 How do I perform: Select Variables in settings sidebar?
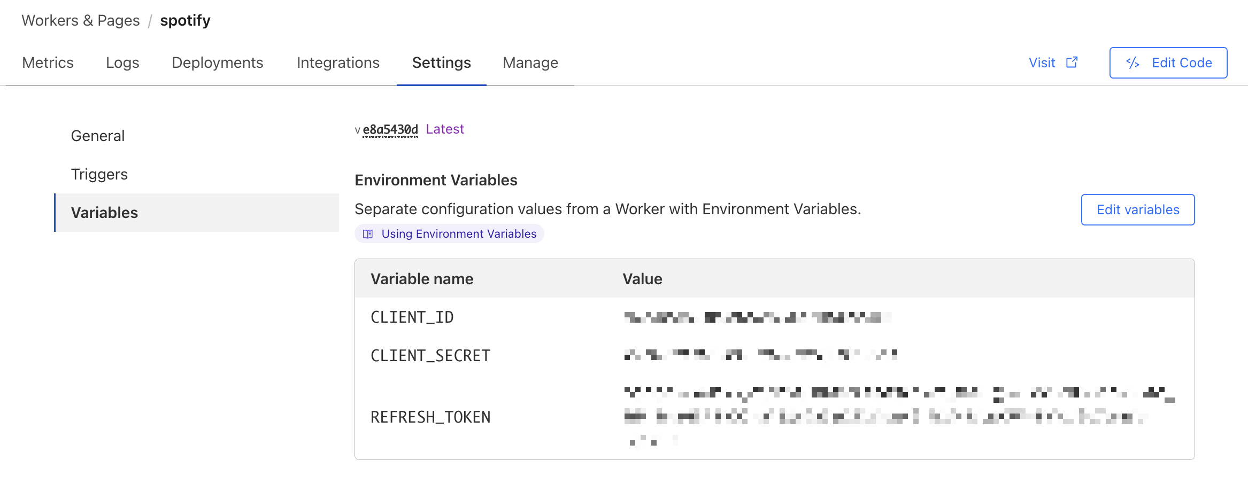(197, 213)
